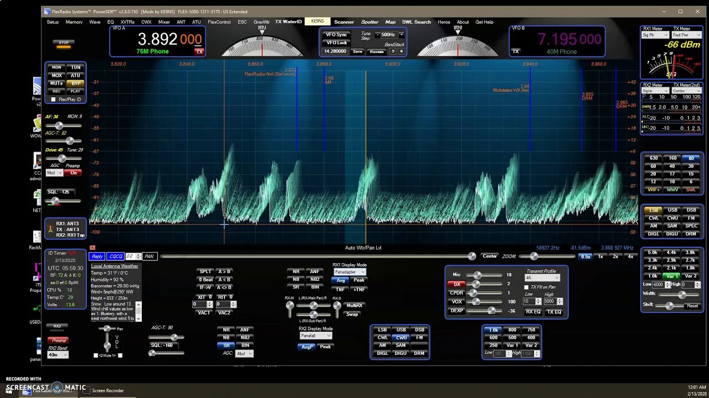Click the red camera screenshot icon beside Reply
Screen dimensions: 709x398
[93, 248]
